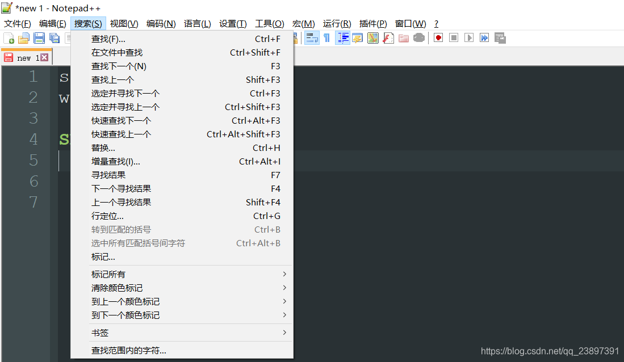Choose 行定位... menu entry
Image resolution: width=624 pixels, height=362 pixels.
coord(182,216)
